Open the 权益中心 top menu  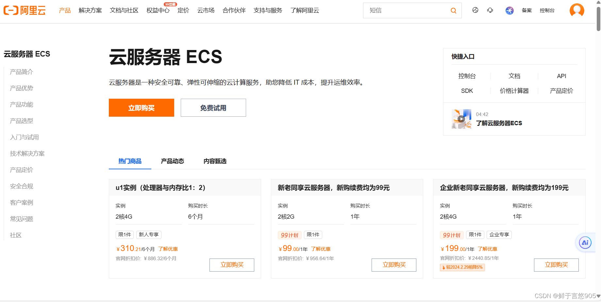coord(158,10)
